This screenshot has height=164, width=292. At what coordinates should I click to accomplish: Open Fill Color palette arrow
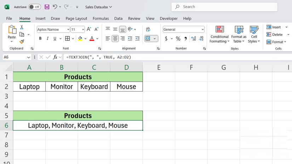86,39
